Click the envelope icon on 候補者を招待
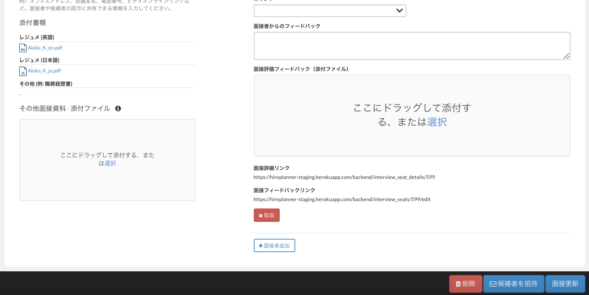The height and width of the screenshot is (295, 589). (493, 284)
